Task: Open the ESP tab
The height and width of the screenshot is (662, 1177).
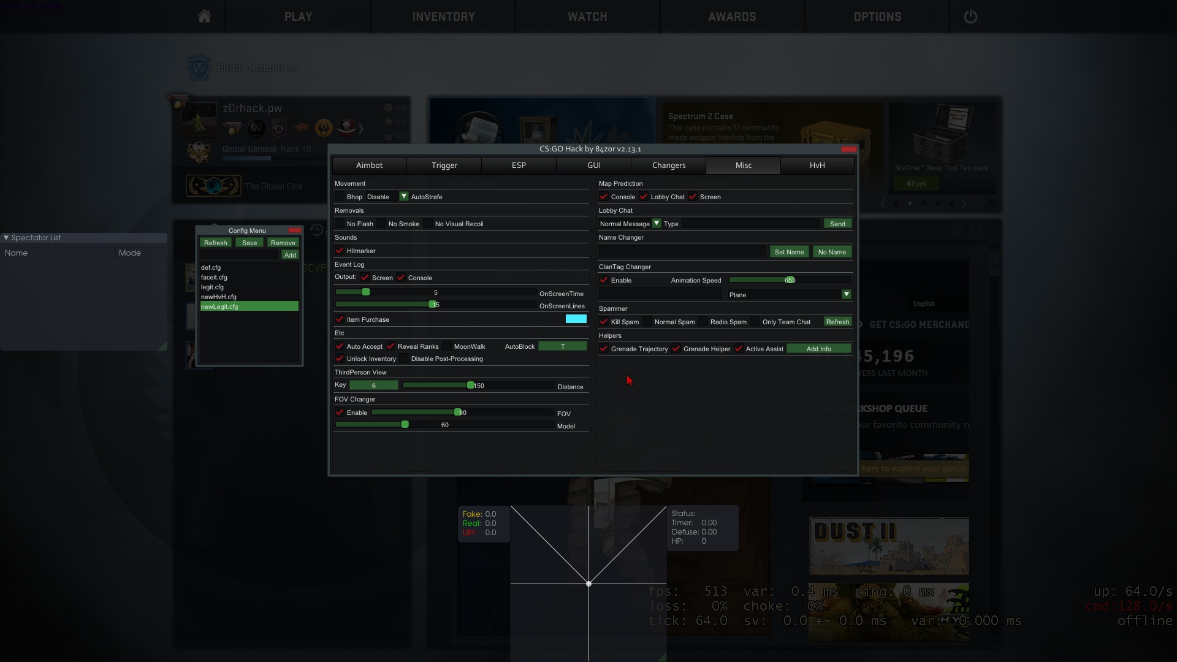Action: (x=519, y=165)
